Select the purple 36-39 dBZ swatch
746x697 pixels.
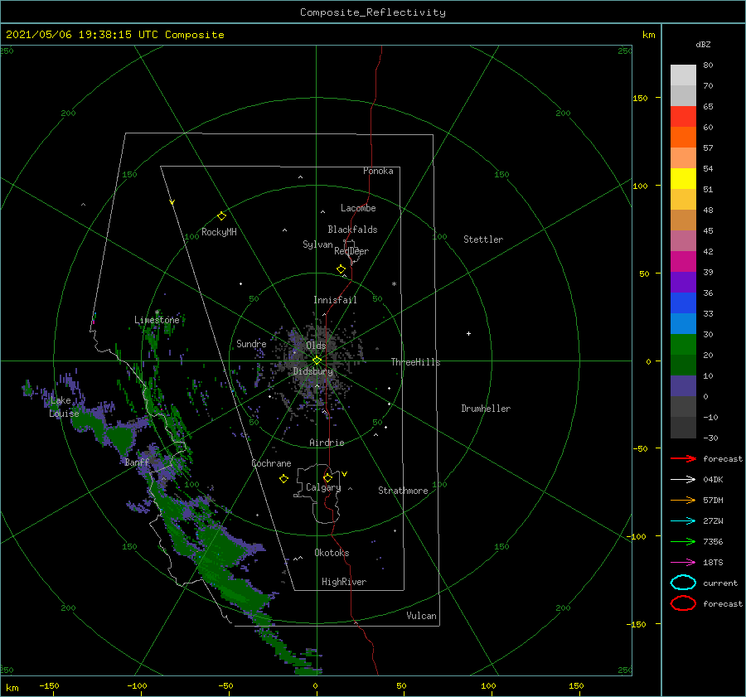[x=683, y=283]
